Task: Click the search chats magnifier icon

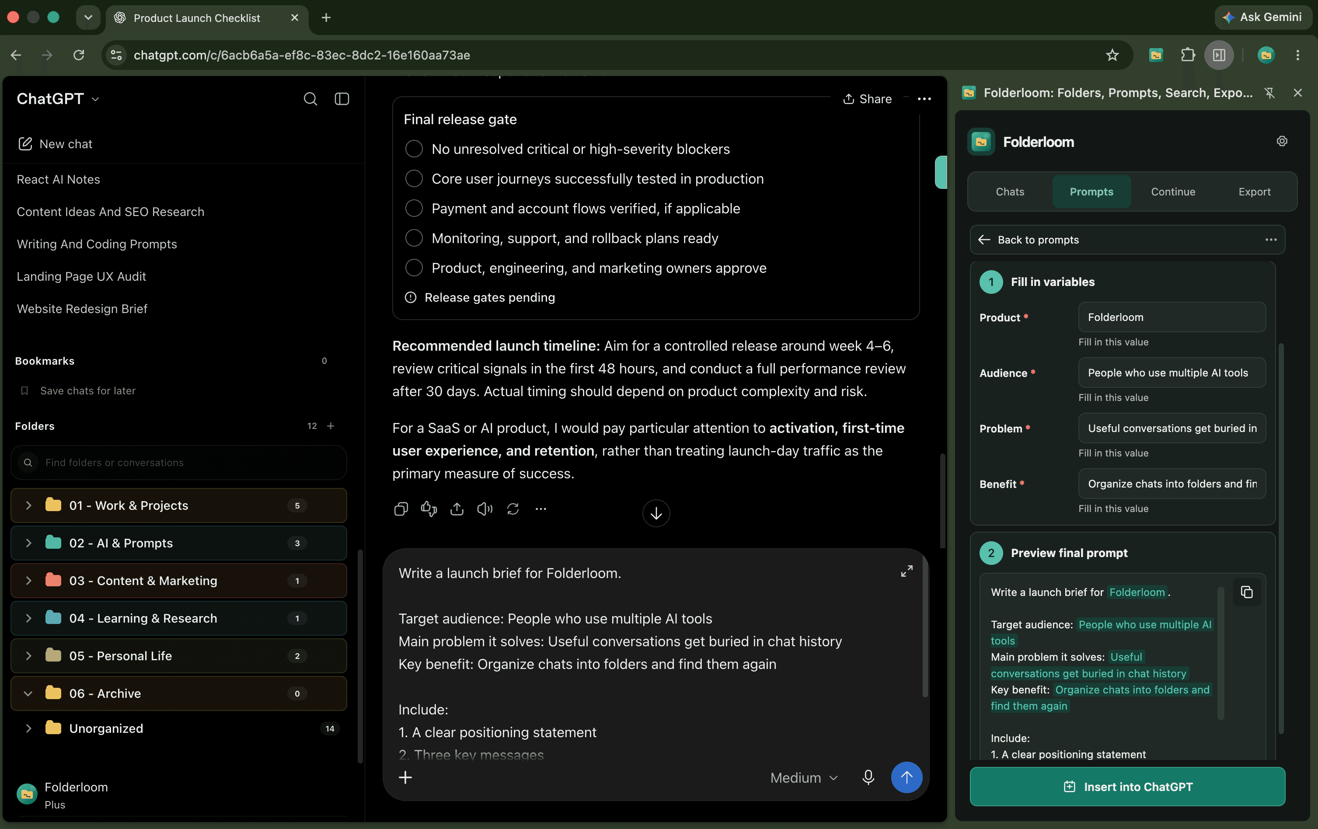Action: click(310, 99)
